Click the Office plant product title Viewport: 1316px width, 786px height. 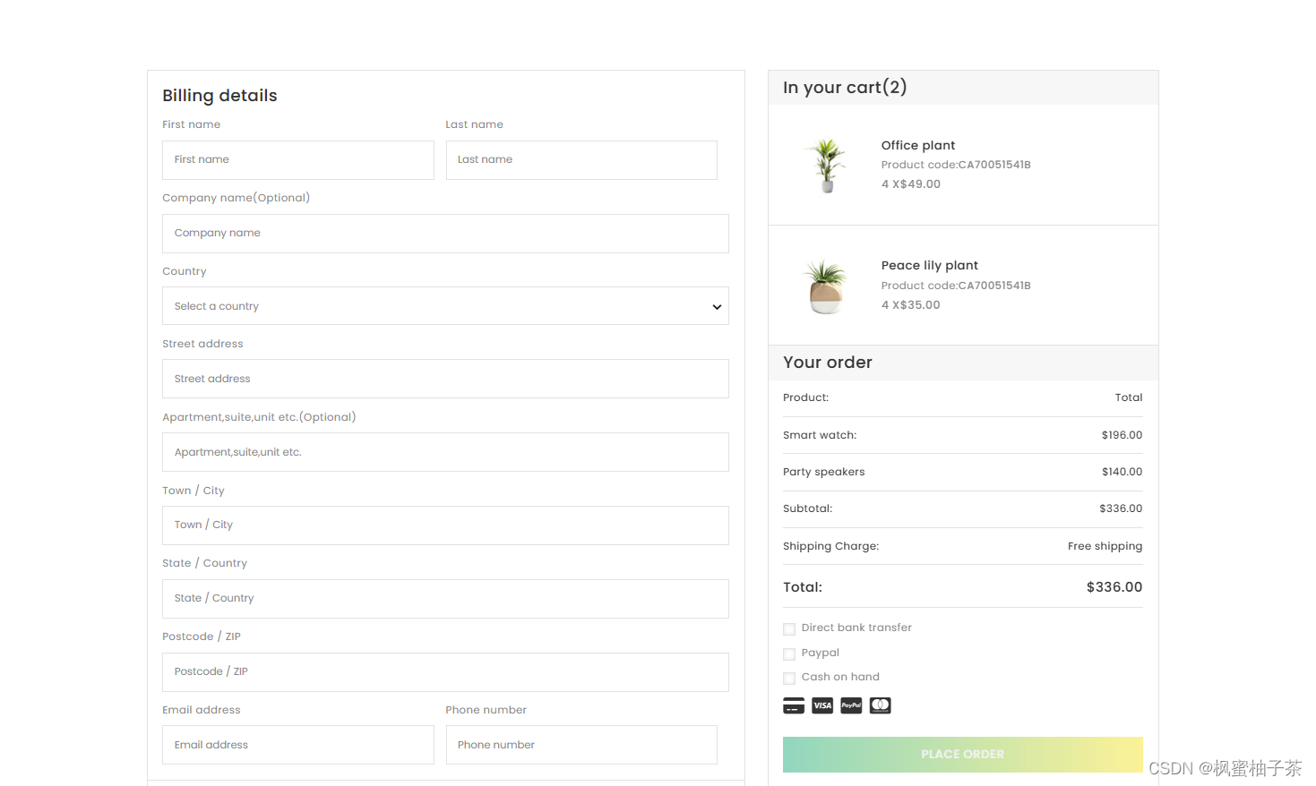point(917,145)
